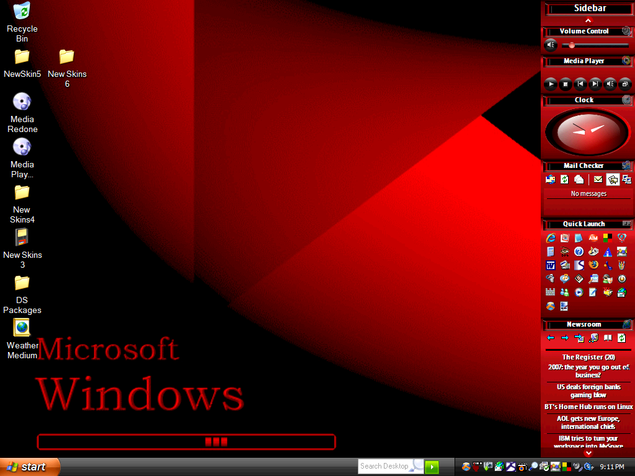Click the power button icon in Quick Launch
This screenshot has width=635, height=476.
(x=622, y=279)
